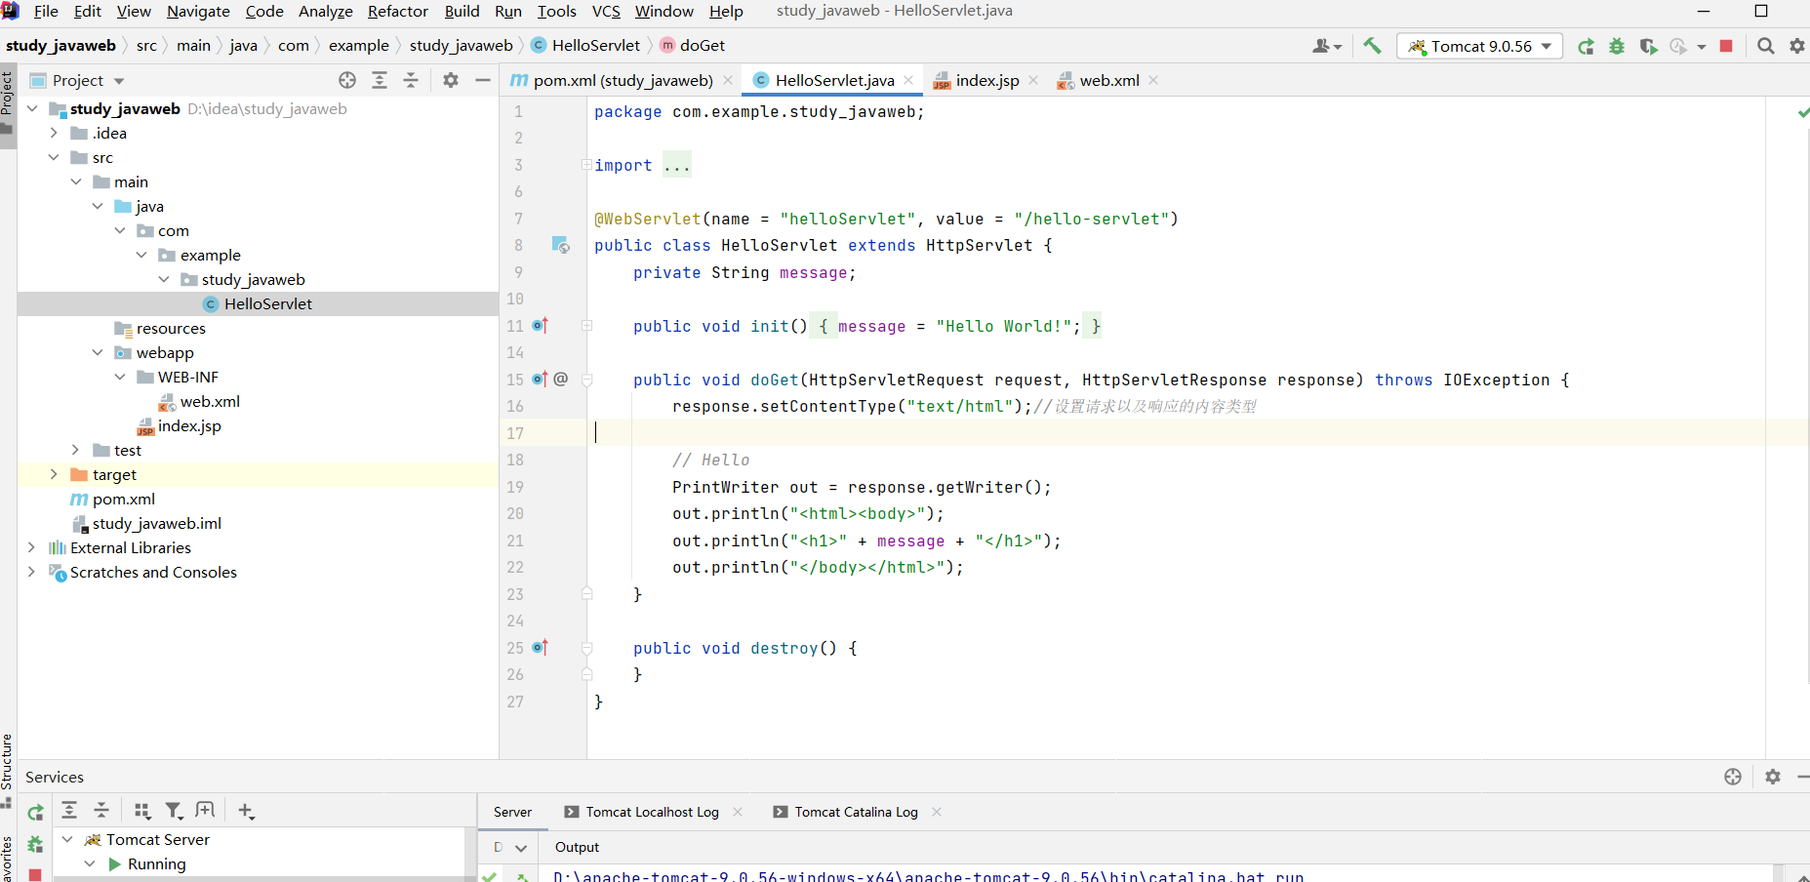The image size is (1810, 882).
Task: Close the HelloServlet.java tab
Action: 908,80
